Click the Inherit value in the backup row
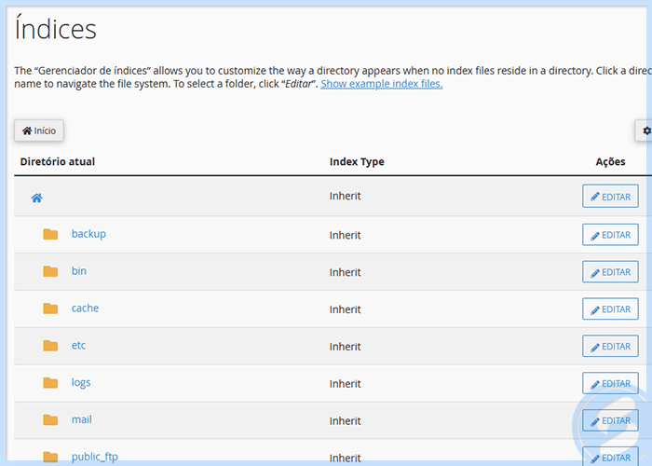Screen dimensions: 652x466 346,235
